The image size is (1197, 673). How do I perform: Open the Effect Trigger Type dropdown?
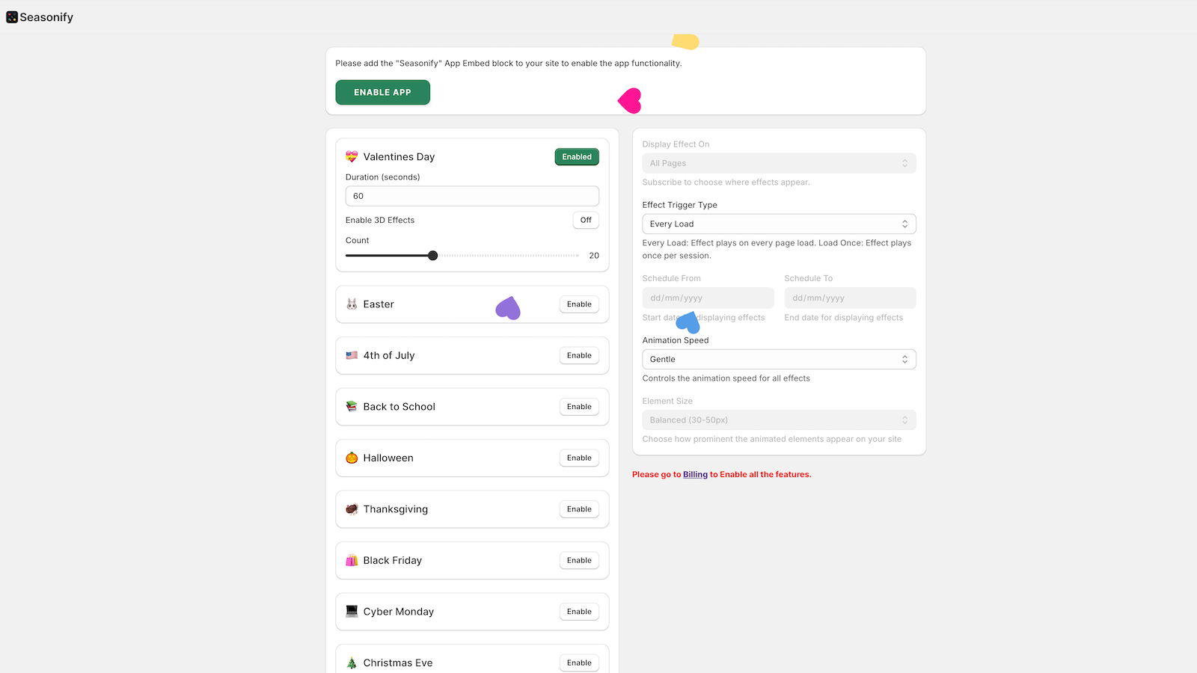click(778, 224)
